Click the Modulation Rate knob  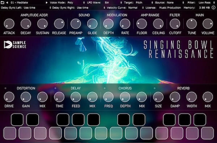[125, 24]
